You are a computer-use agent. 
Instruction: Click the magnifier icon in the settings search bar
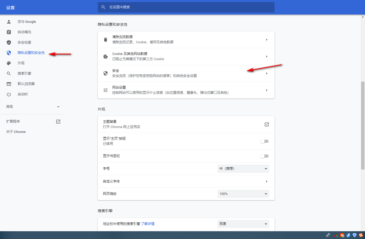pyautogui.click(x=103, y=7)
